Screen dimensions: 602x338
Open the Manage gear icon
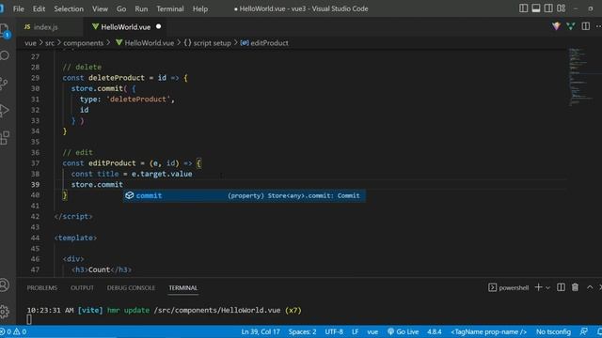click(5, 312)
